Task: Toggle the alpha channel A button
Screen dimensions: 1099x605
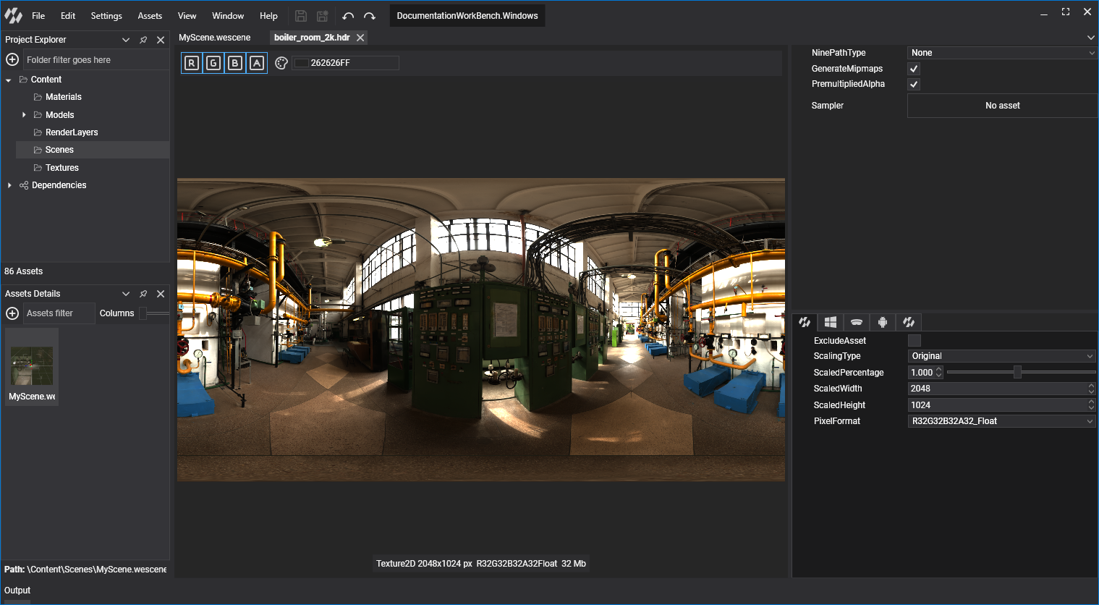Action: [257, 63]
